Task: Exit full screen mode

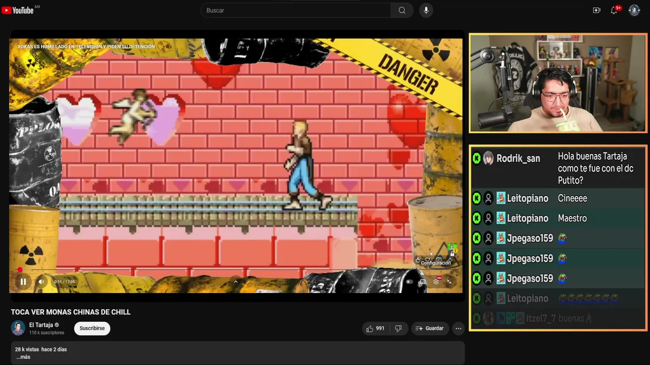Action: coord(449,282)
